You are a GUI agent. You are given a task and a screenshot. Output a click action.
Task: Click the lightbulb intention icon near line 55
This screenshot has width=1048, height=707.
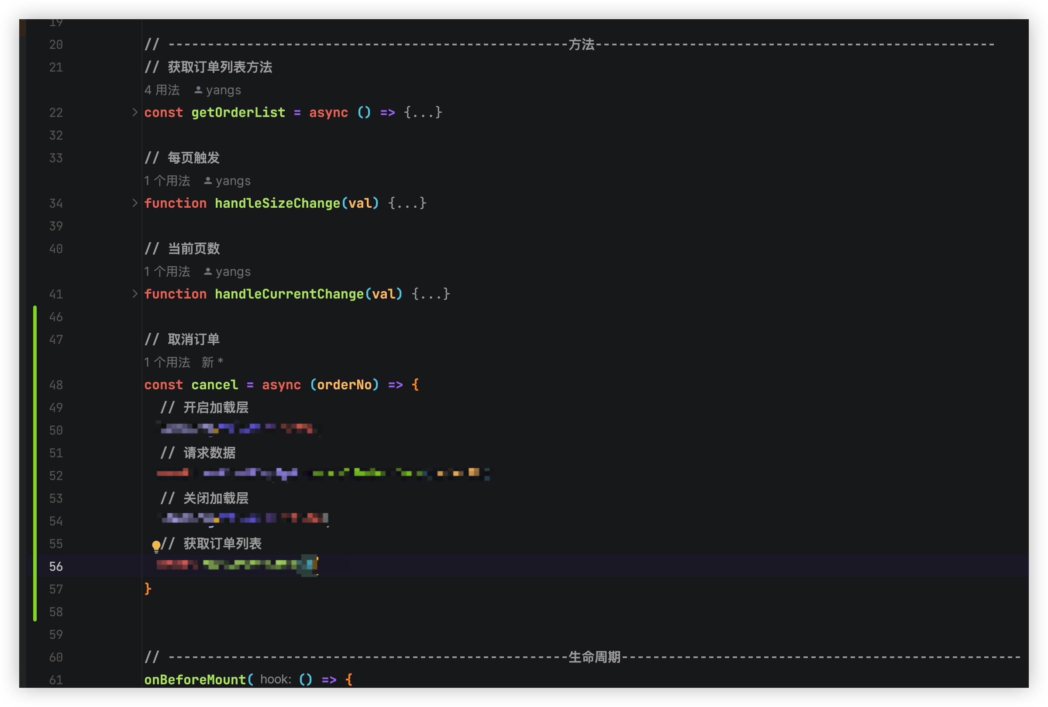[x=156, y=544]
